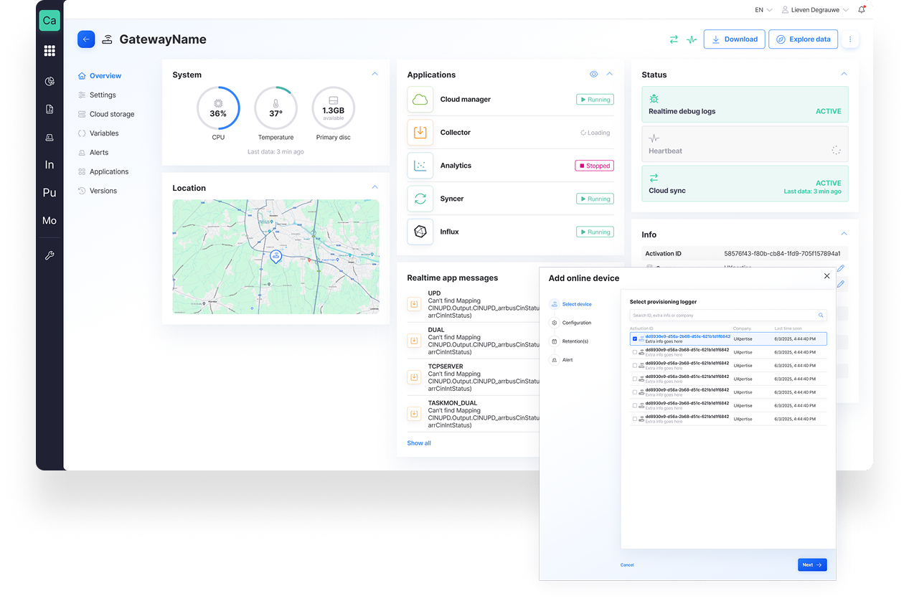Click the green heartbeat pulse header icon
The width and height of the screenshot is (909, 606).
point(691,39)
